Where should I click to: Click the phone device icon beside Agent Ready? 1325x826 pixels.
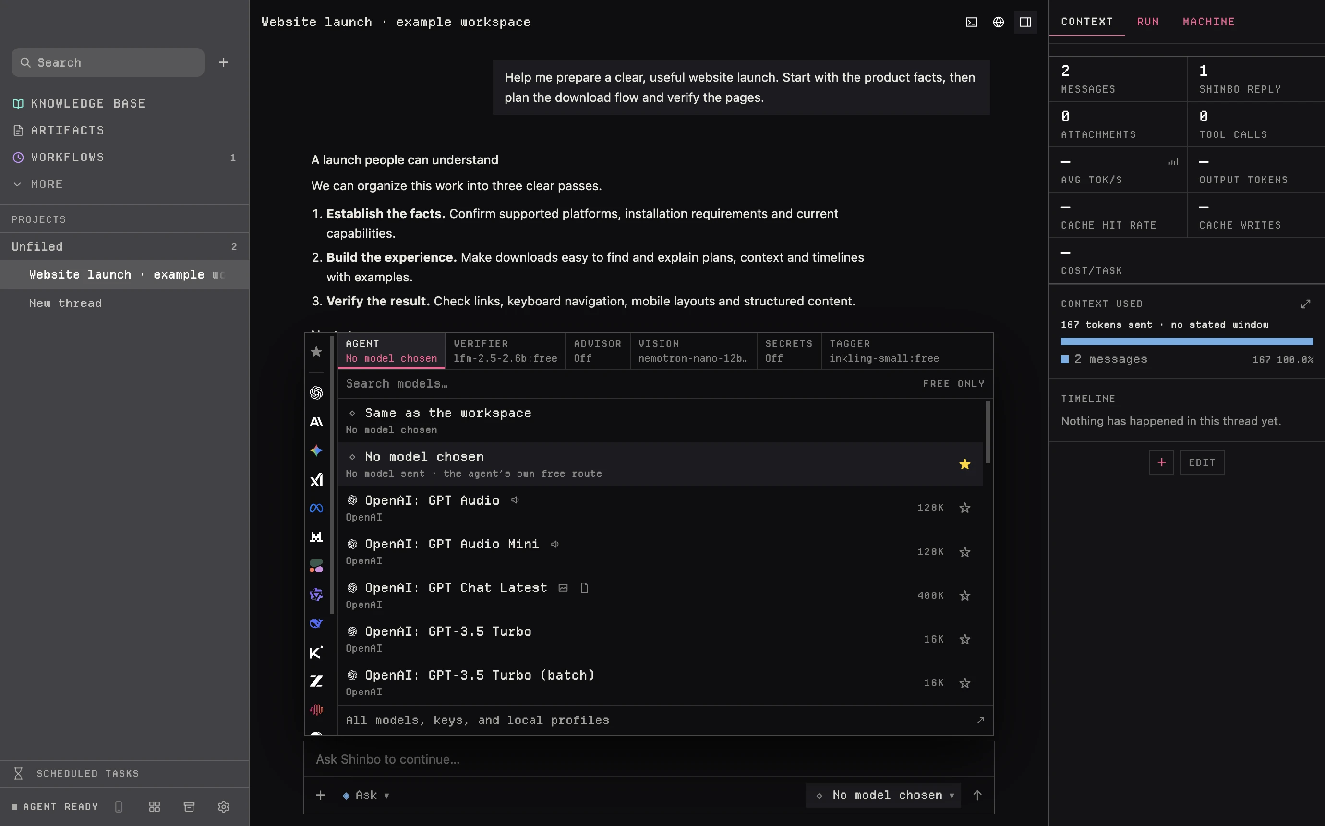pos(119,806)
